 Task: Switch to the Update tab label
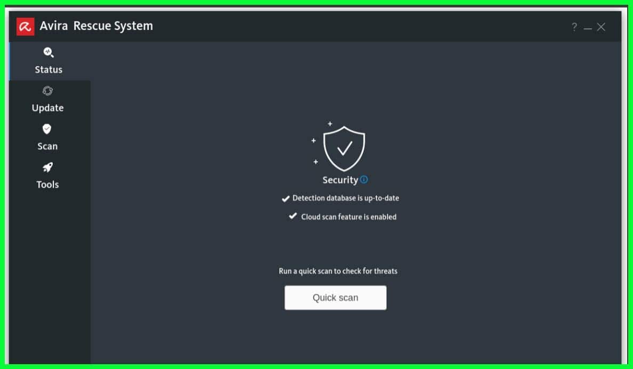coord(47,108)
